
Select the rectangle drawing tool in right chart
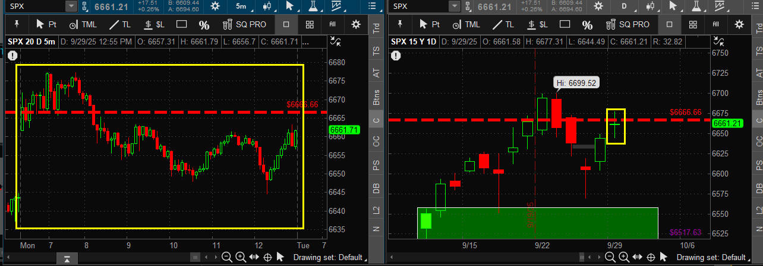tap(565, 24)
